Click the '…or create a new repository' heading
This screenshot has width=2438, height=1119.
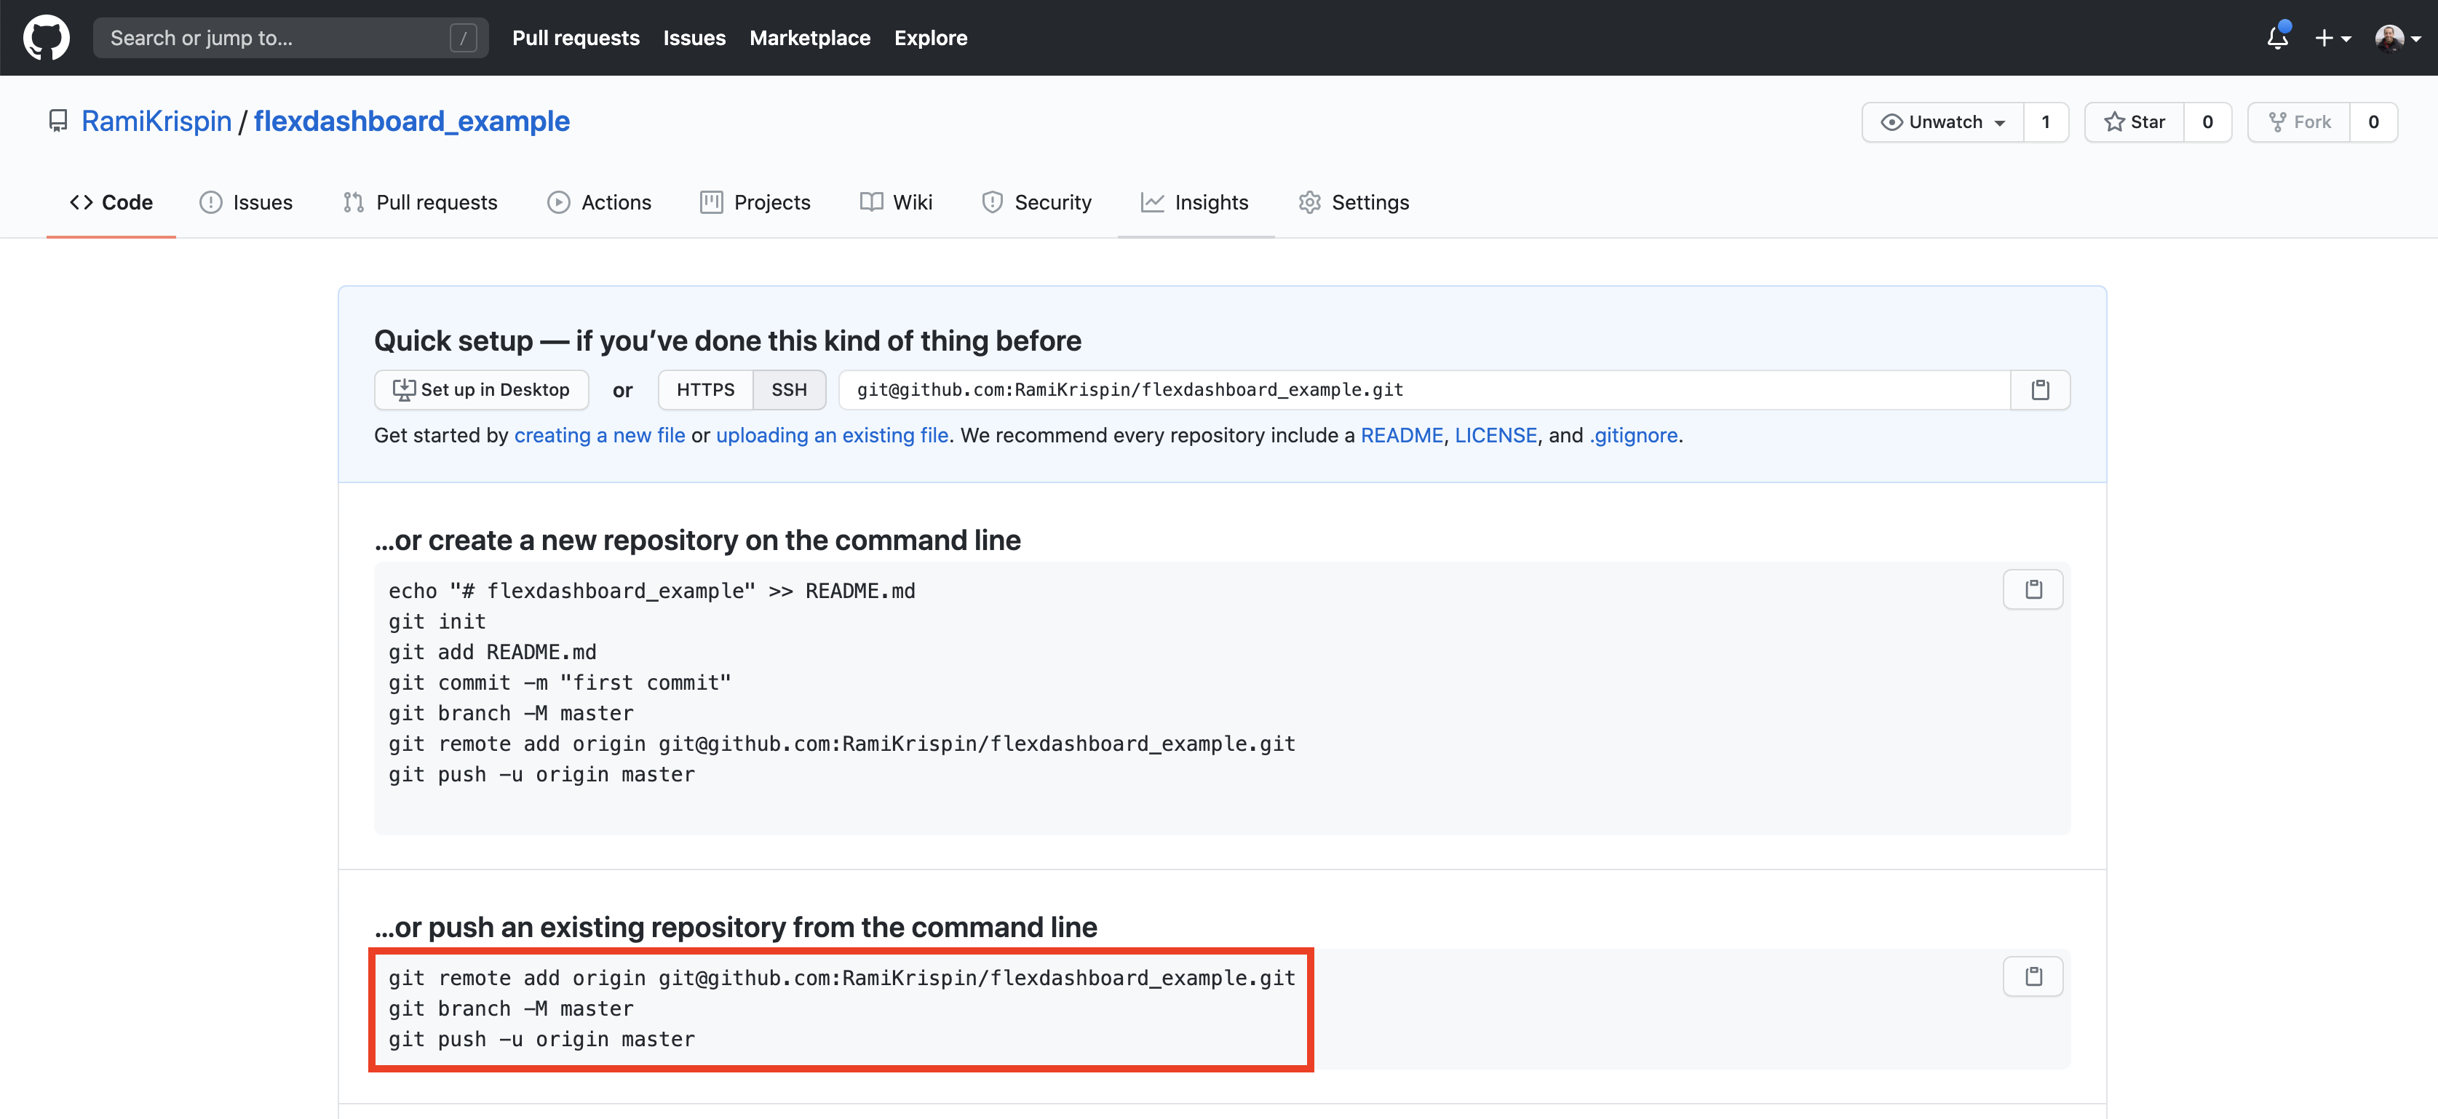tap(697, 540)
